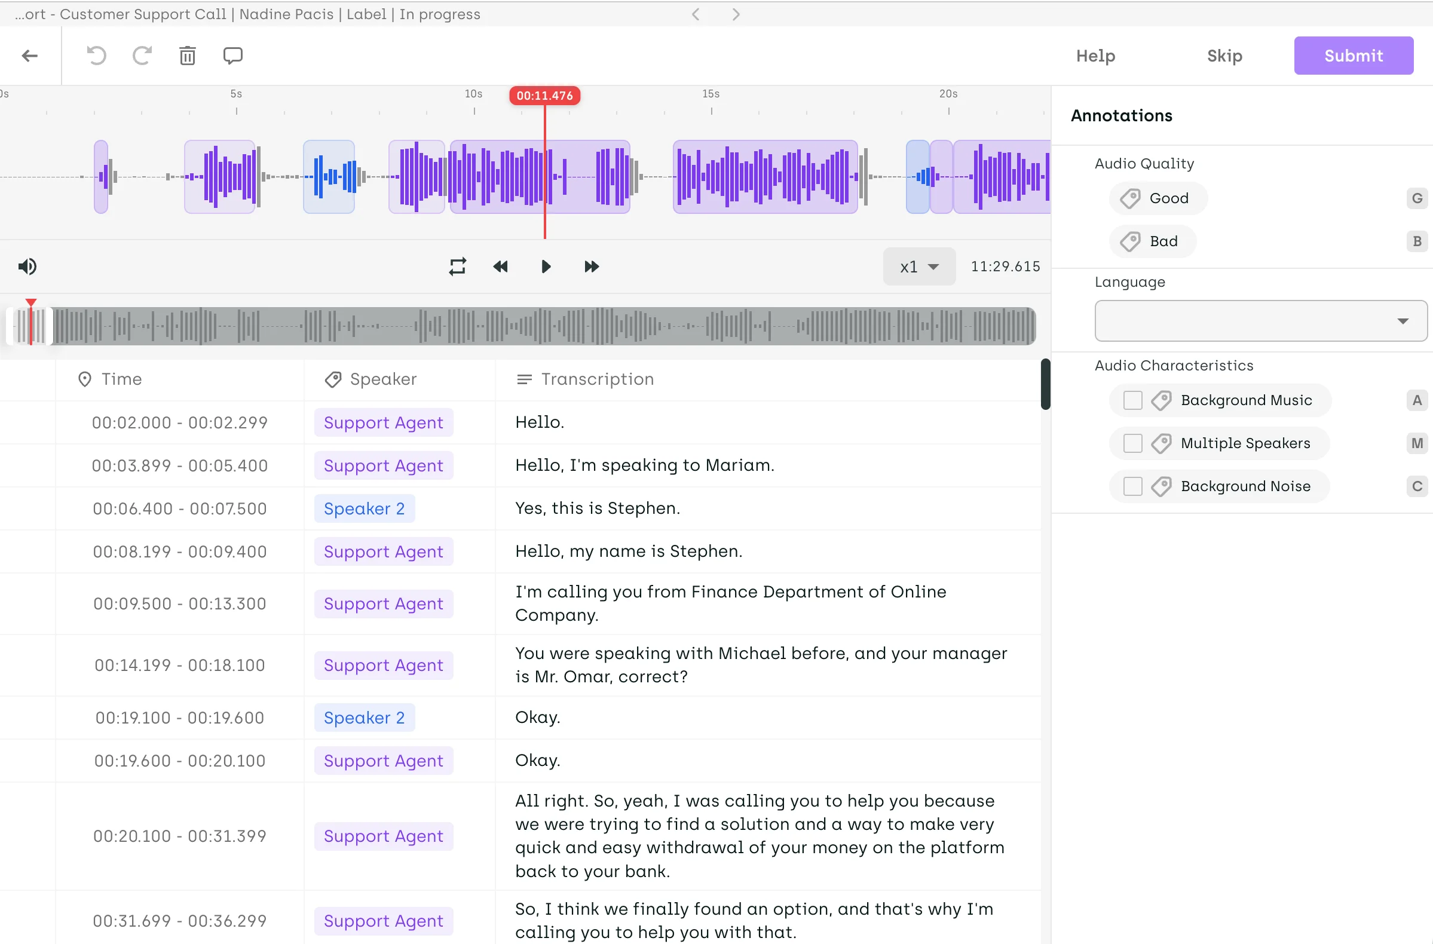Toggle loop playback icon

pos(458,266)
